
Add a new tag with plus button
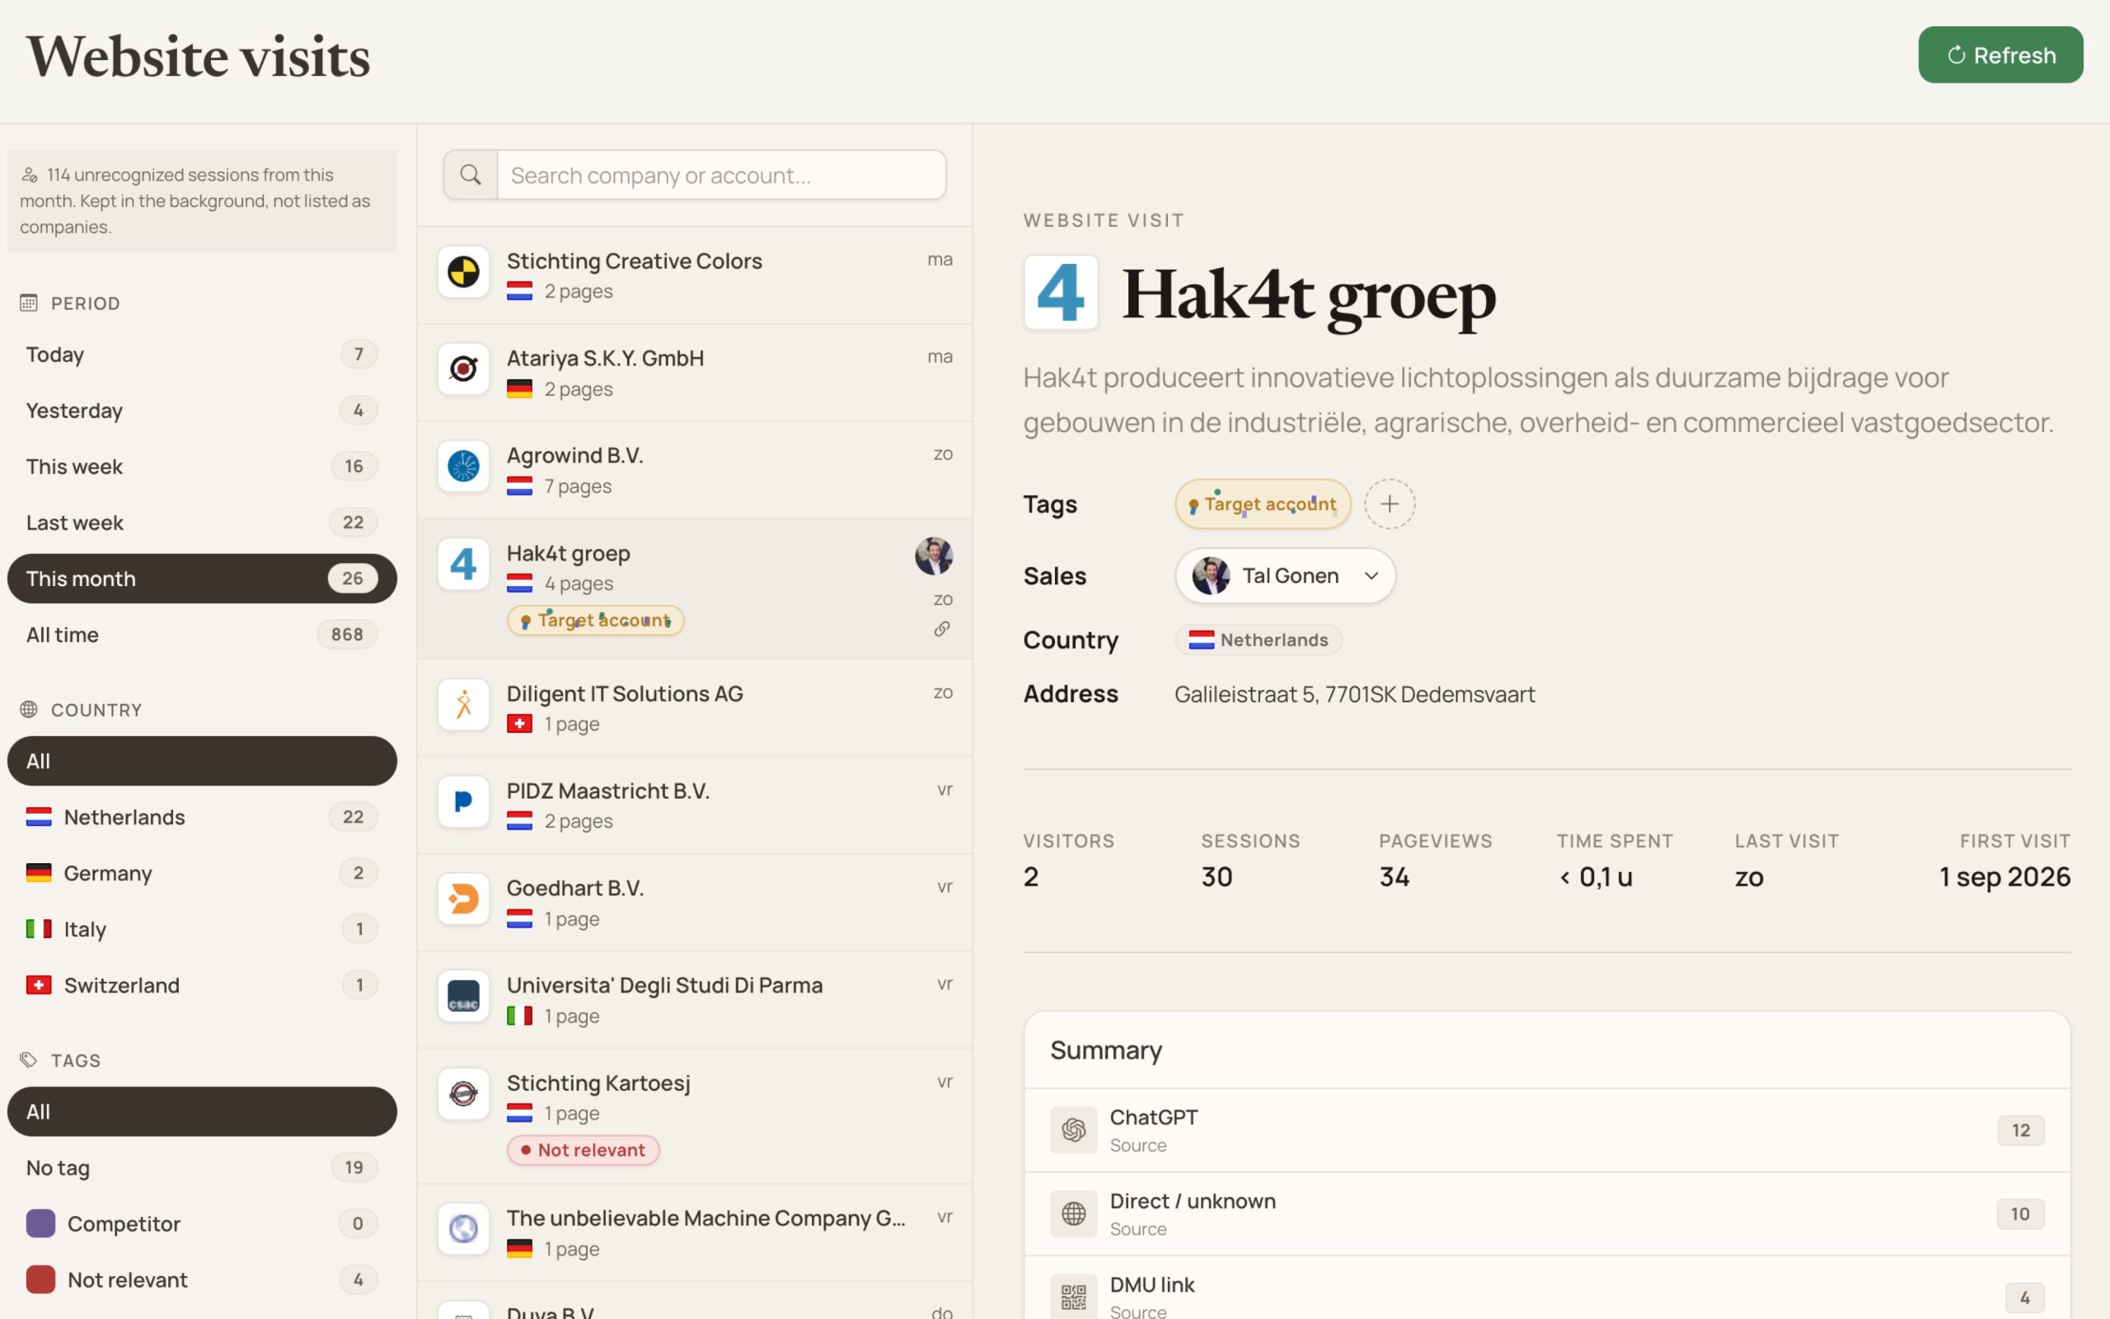(x=1389, y=505)
